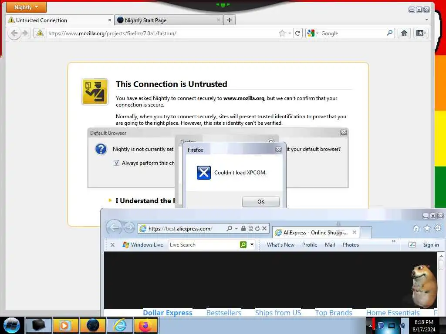Open the Bestsellers link
Image resolution: width=446 pixels, height=334 pixels.
pos(223,312)
